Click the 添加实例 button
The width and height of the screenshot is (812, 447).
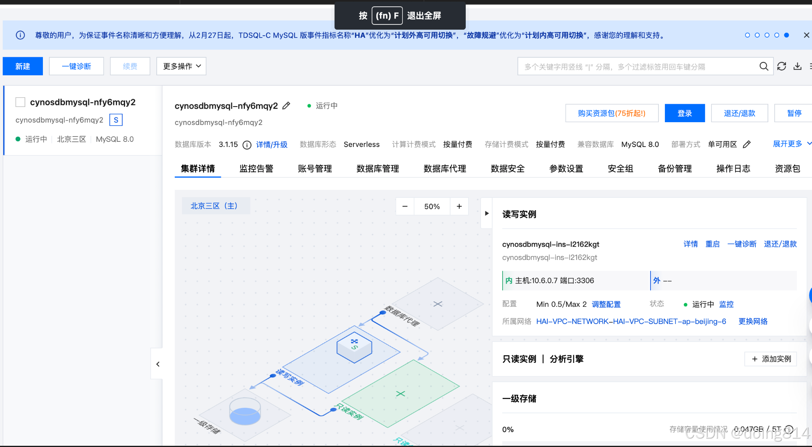[771, 359]
